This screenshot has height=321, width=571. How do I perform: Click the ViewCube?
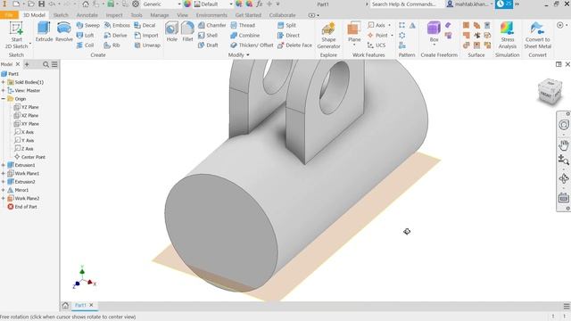pos(550,91)
